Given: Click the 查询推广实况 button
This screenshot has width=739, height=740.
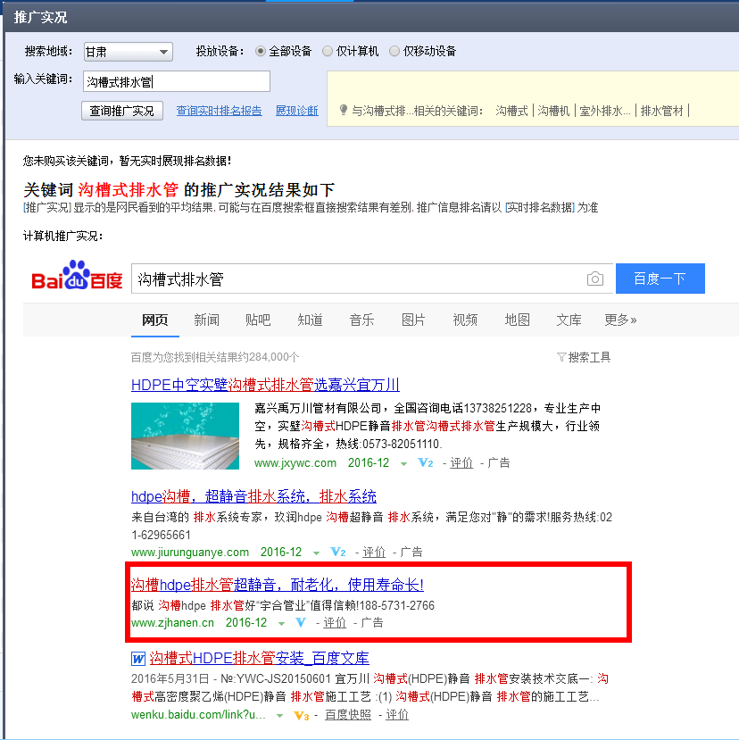Looking at the screenshot, I should pos(122,111).
